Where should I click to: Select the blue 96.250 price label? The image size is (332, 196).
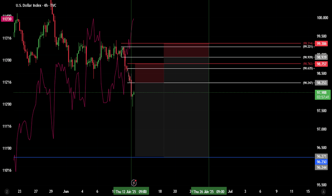[321, 162]
